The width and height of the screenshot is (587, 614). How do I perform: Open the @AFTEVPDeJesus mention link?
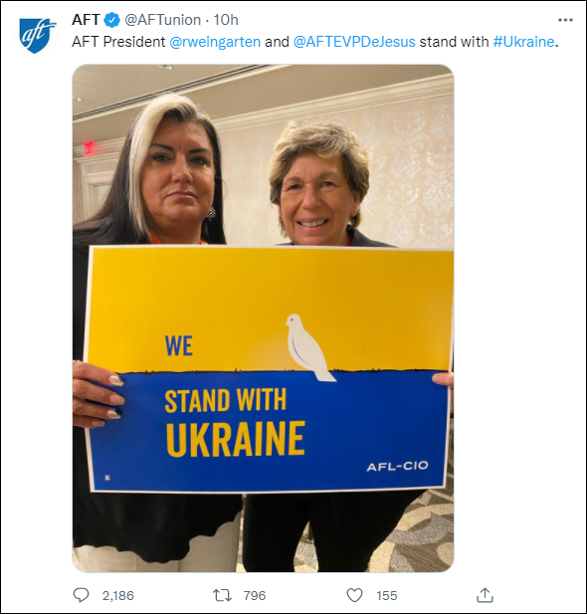[354, 42]
